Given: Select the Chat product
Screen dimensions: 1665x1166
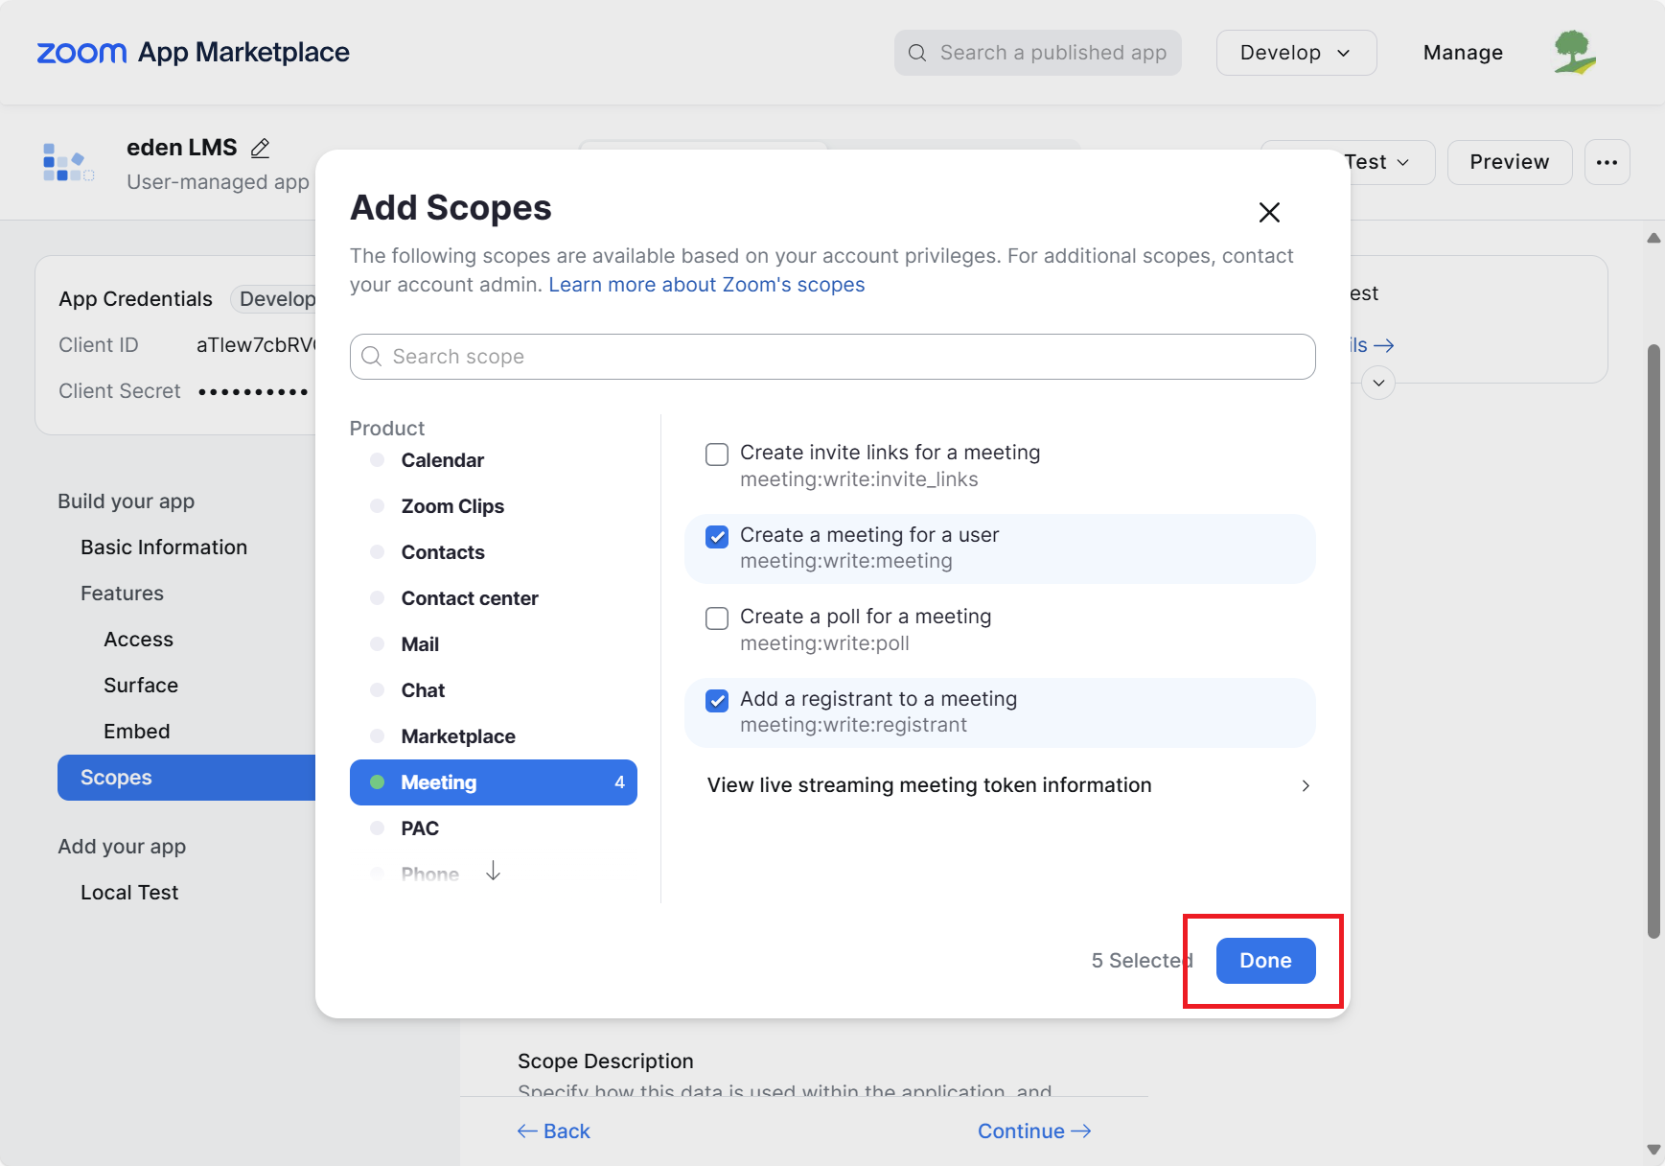Looking at the screenshot, I should click(423, 690).
